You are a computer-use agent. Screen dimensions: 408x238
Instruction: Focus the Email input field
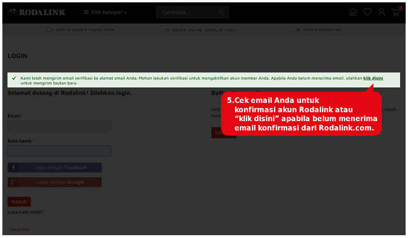click(x=59, y=126)
